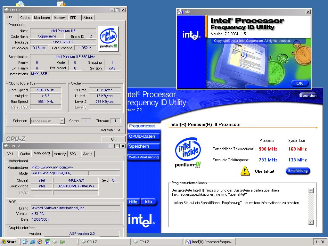The image size is (328, 246).
Task: Click the Multiplier value x 5.5
Action: 45,96
